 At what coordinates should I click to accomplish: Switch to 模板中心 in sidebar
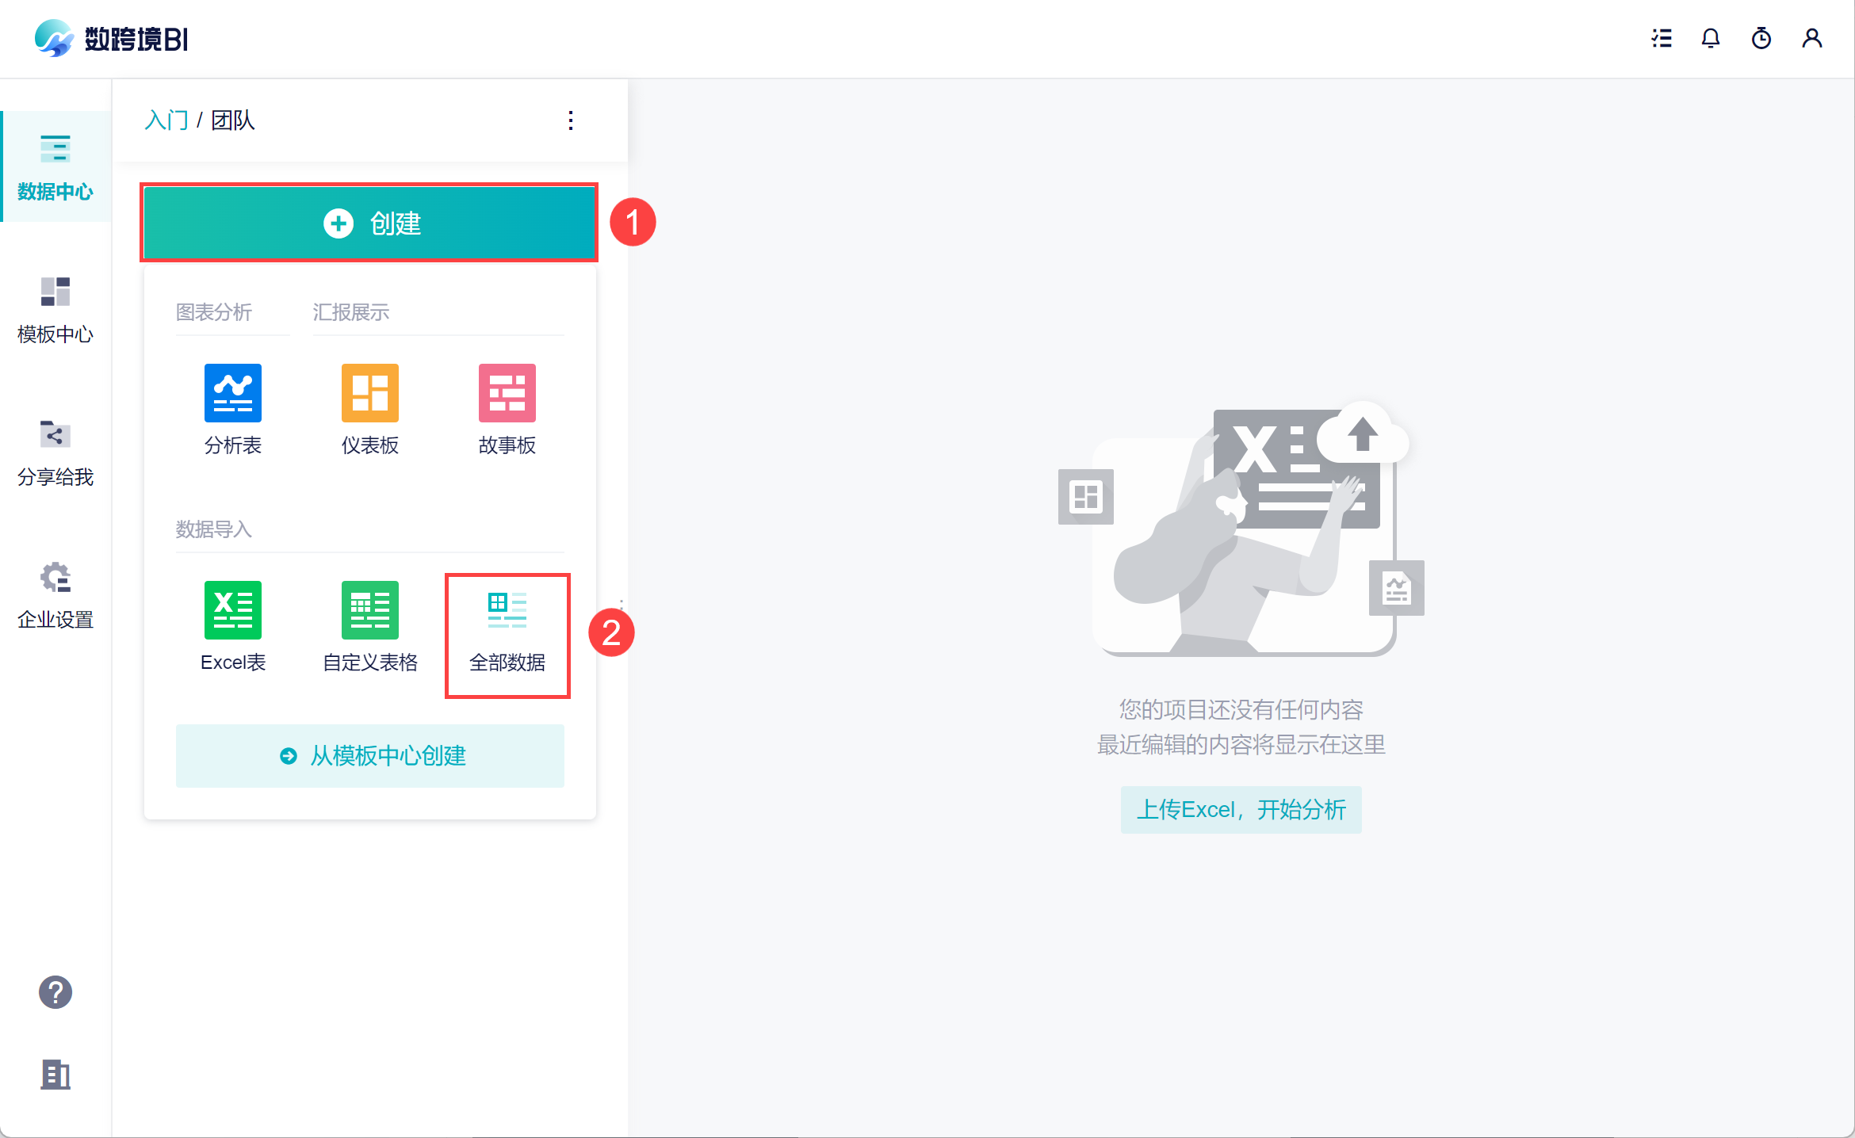tap(55, 311)
